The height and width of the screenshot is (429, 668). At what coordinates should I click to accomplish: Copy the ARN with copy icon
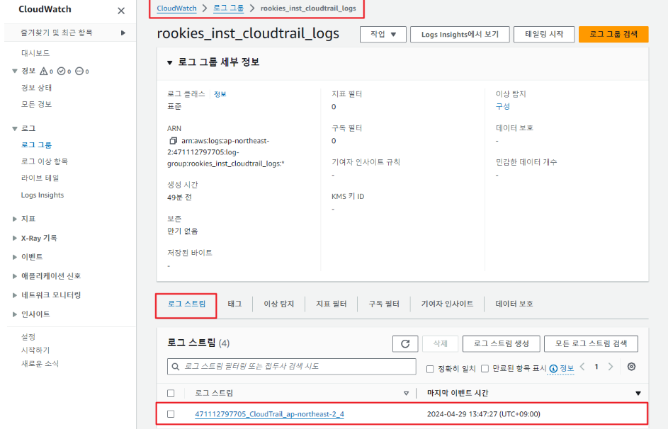(x=173, y=141)
